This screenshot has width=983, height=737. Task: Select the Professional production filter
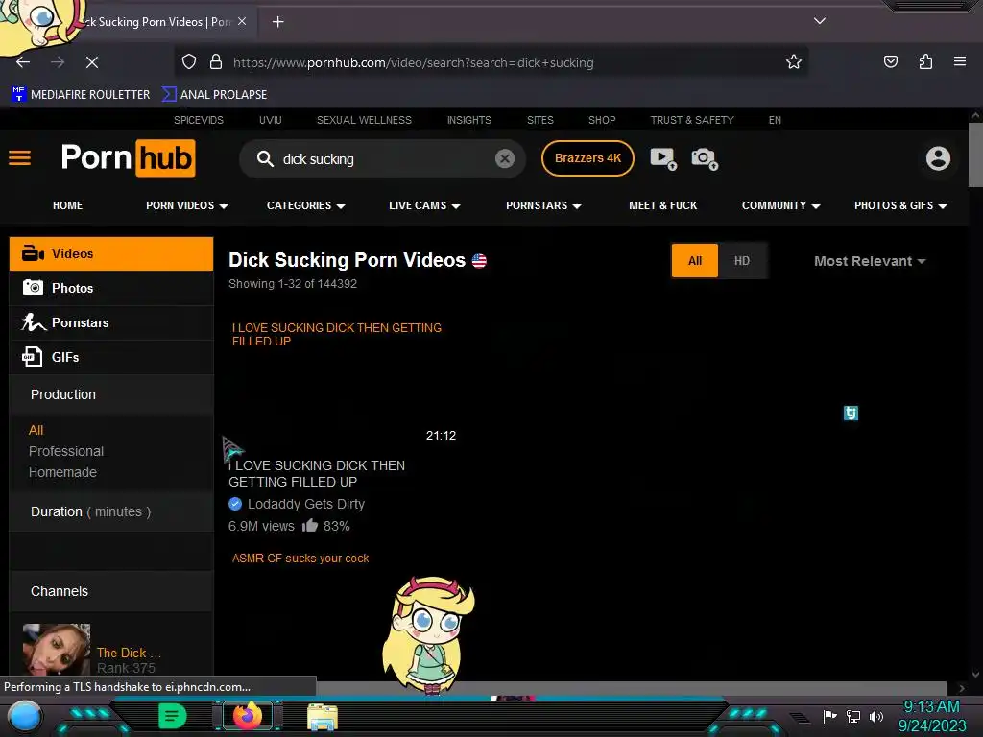coord(66,451)
